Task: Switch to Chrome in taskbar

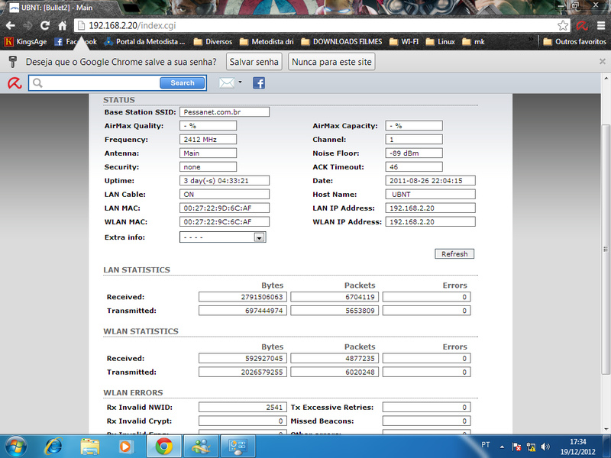Action: [163, 447]
